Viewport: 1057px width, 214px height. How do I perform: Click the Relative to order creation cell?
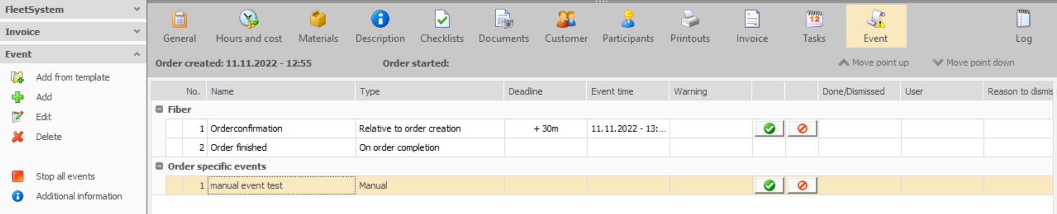click(430, 129)
